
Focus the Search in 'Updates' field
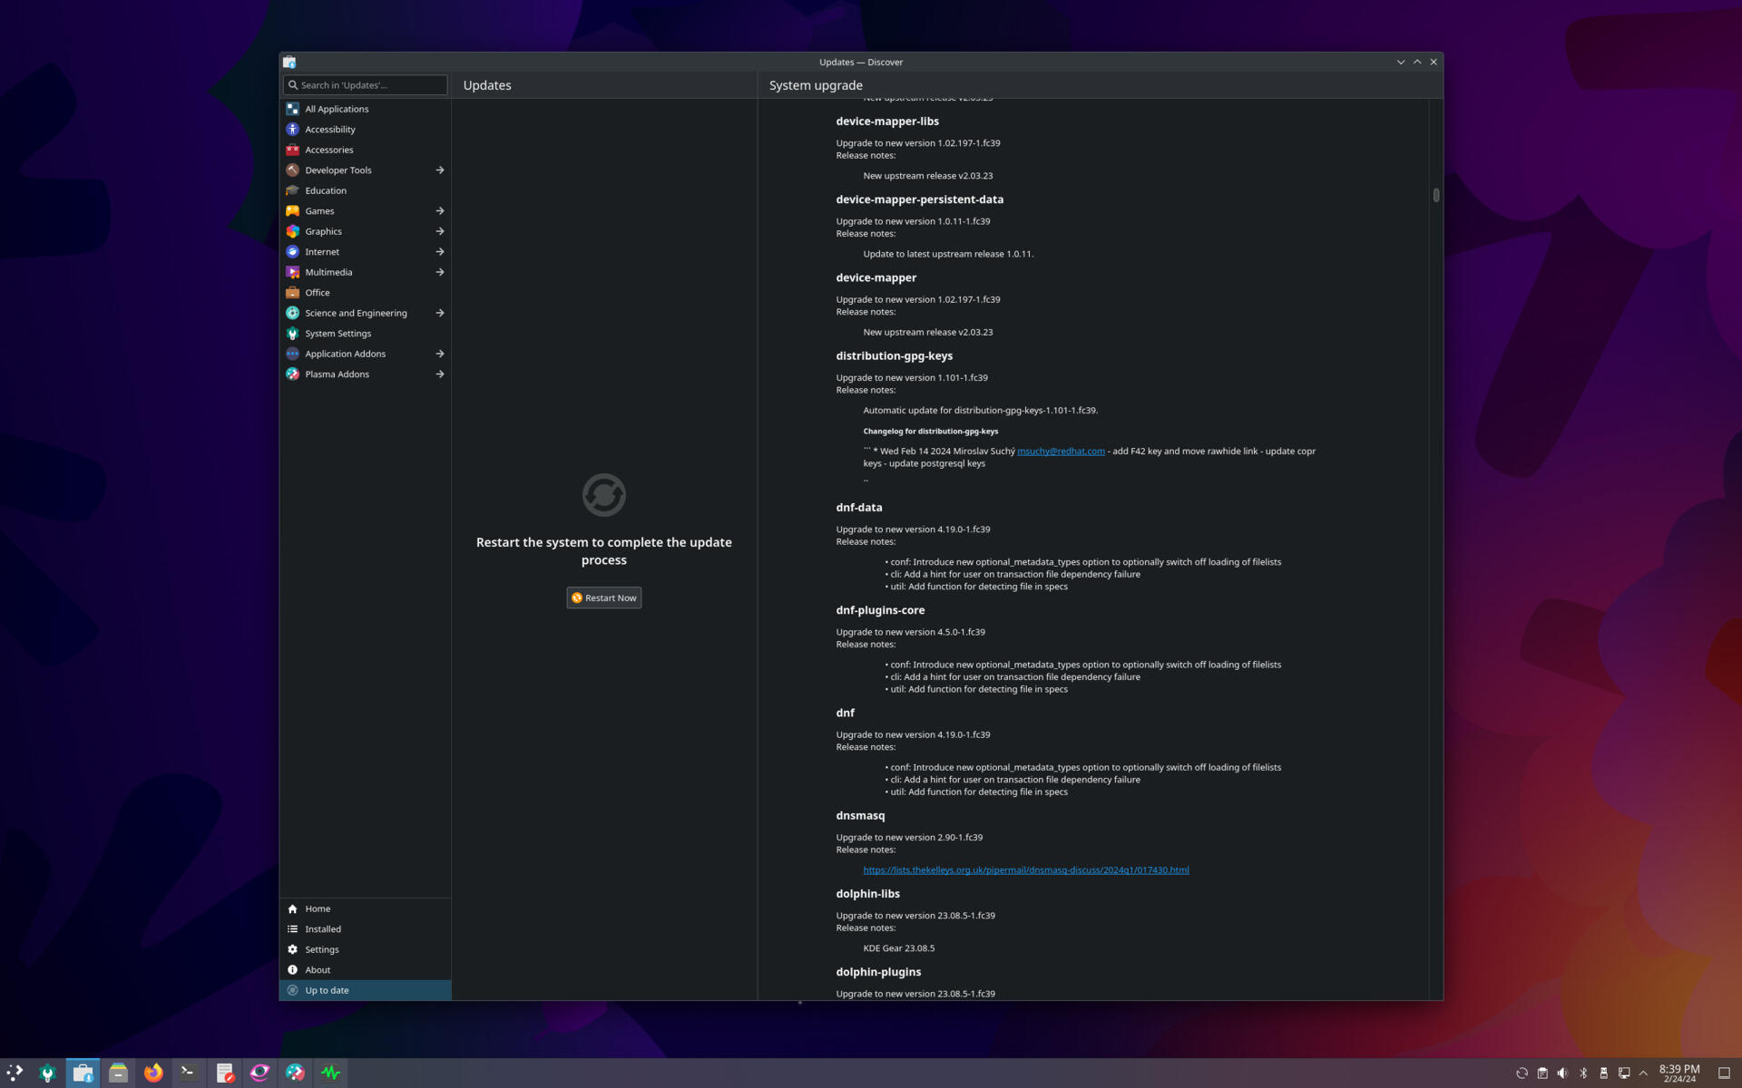(x=366, y=85)
